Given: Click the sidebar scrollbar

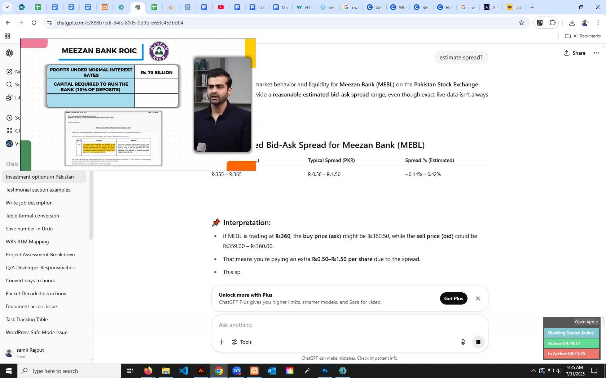Looking at the screenshot, I should [91, 205].
